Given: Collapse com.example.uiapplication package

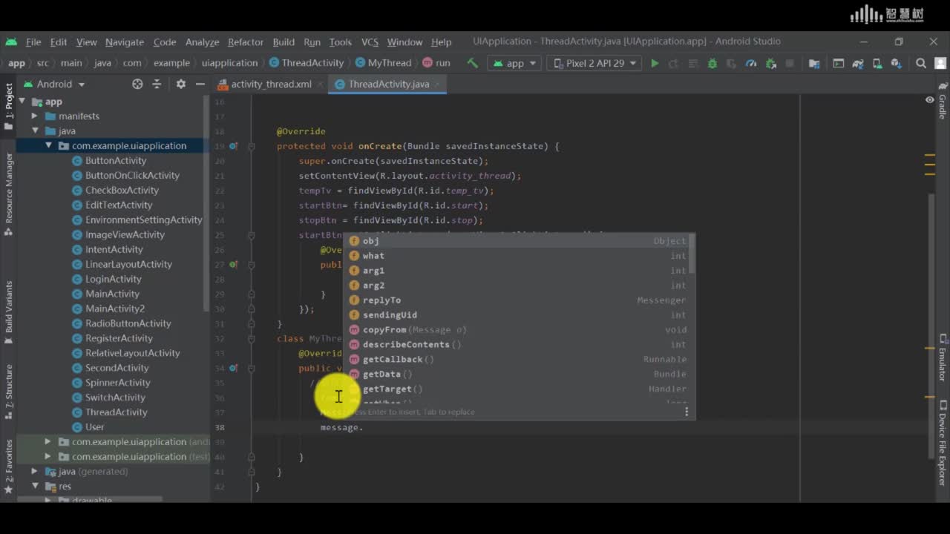Looking at the screenshot, I should 47,146.
